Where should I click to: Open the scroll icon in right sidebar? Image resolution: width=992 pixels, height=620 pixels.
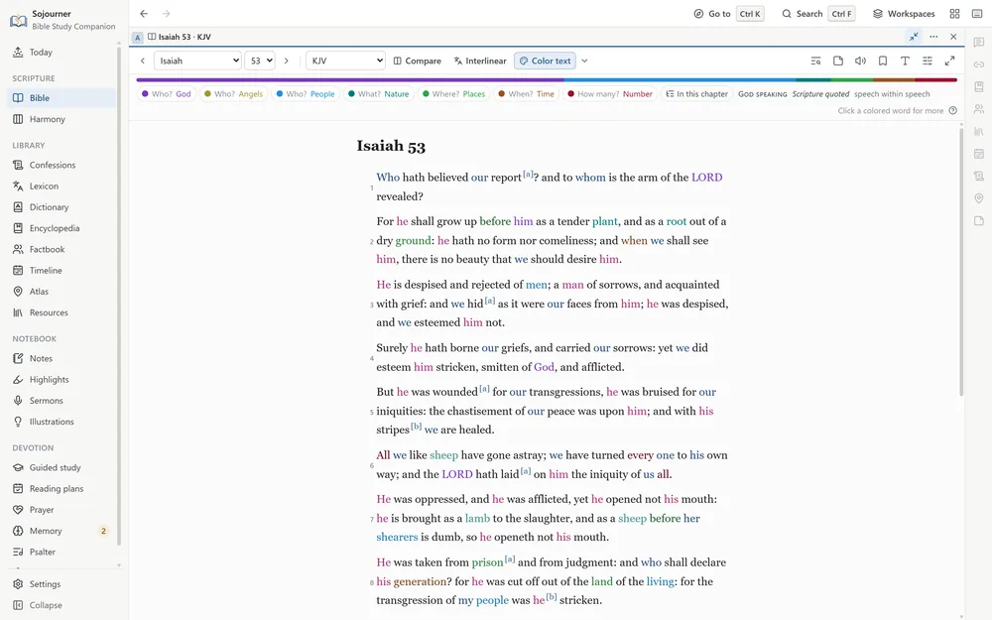979,176
